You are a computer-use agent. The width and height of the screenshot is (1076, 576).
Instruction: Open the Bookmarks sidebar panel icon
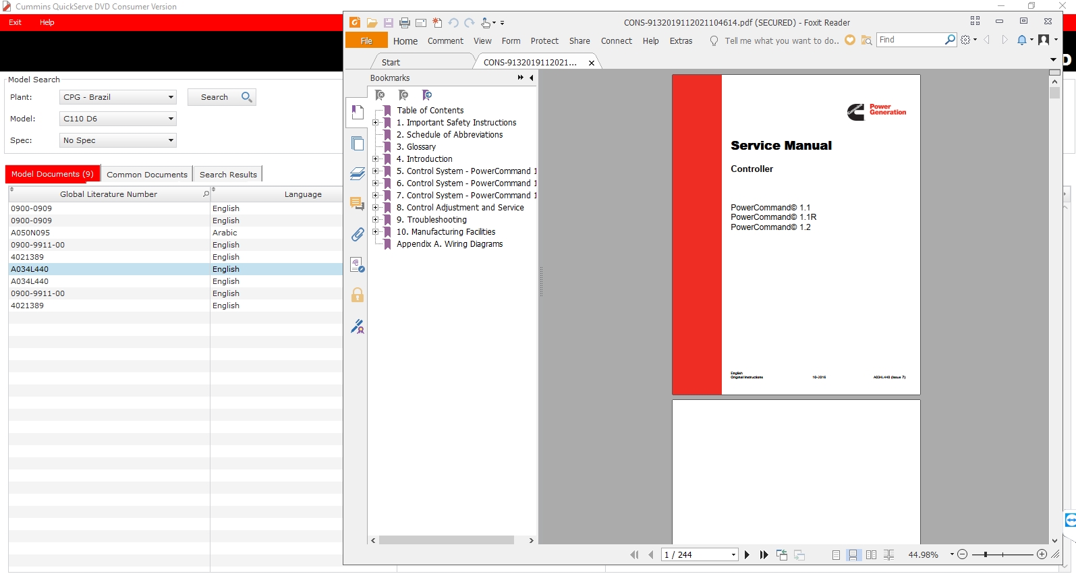(x=358, y=113)
